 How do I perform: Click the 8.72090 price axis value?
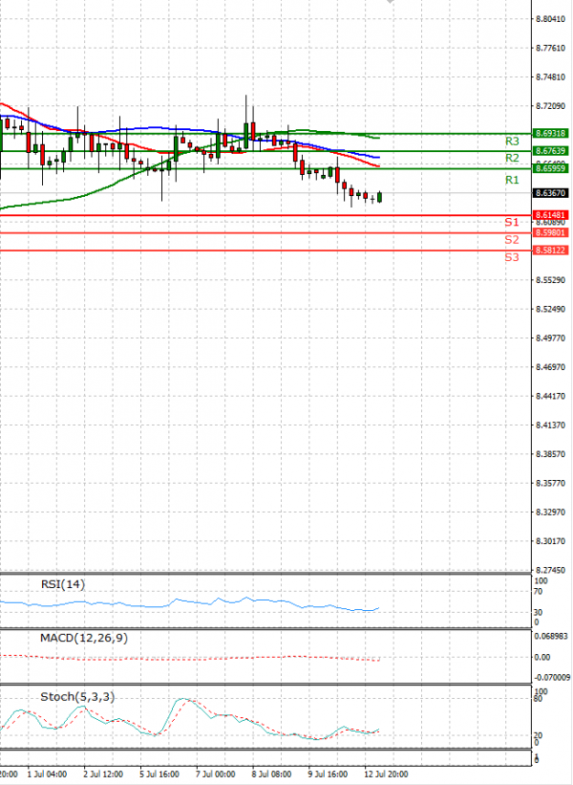coord(550,106)
